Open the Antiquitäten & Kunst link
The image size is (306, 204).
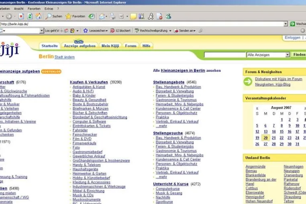click(x=89, y=87)
